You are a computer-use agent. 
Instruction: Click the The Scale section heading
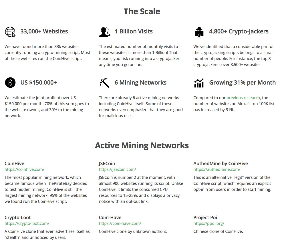(x=142, y=12)
